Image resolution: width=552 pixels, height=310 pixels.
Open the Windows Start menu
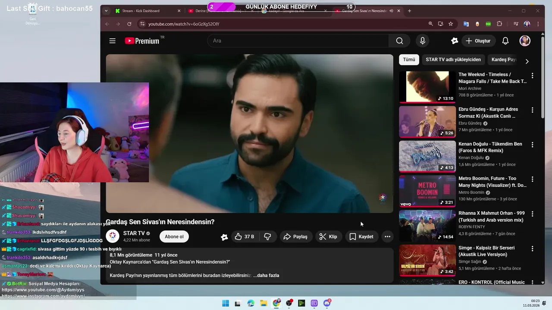tap(226, 303)
